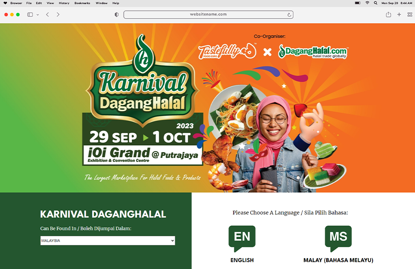The width and height of the screenshot is (415, 269).
Task: Open the Share icon in toolbar
Action: point(388,15)
